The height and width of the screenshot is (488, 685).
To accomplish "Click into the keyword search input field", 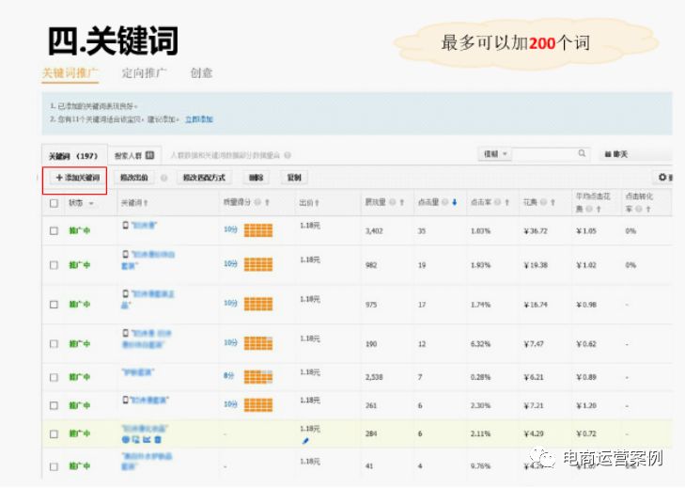I will (x=544, y=154).
